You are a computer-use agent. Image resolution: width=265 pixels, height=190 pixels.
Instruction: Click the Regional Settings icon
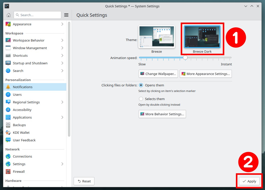[x=8, y=102]
